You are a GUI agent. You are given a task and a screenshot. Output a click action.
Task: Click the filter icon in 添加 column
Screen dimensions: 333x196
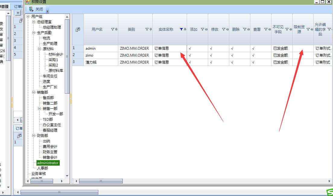202,30
